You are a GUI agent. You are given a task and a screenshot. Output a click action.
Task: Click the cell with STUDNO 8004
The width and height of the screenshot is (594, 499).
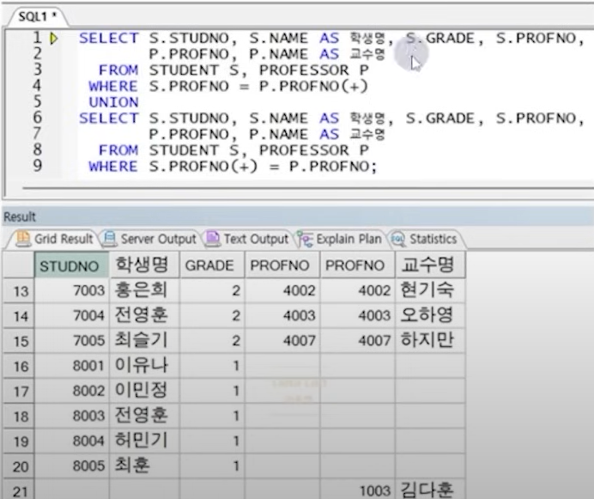(71, 441)
